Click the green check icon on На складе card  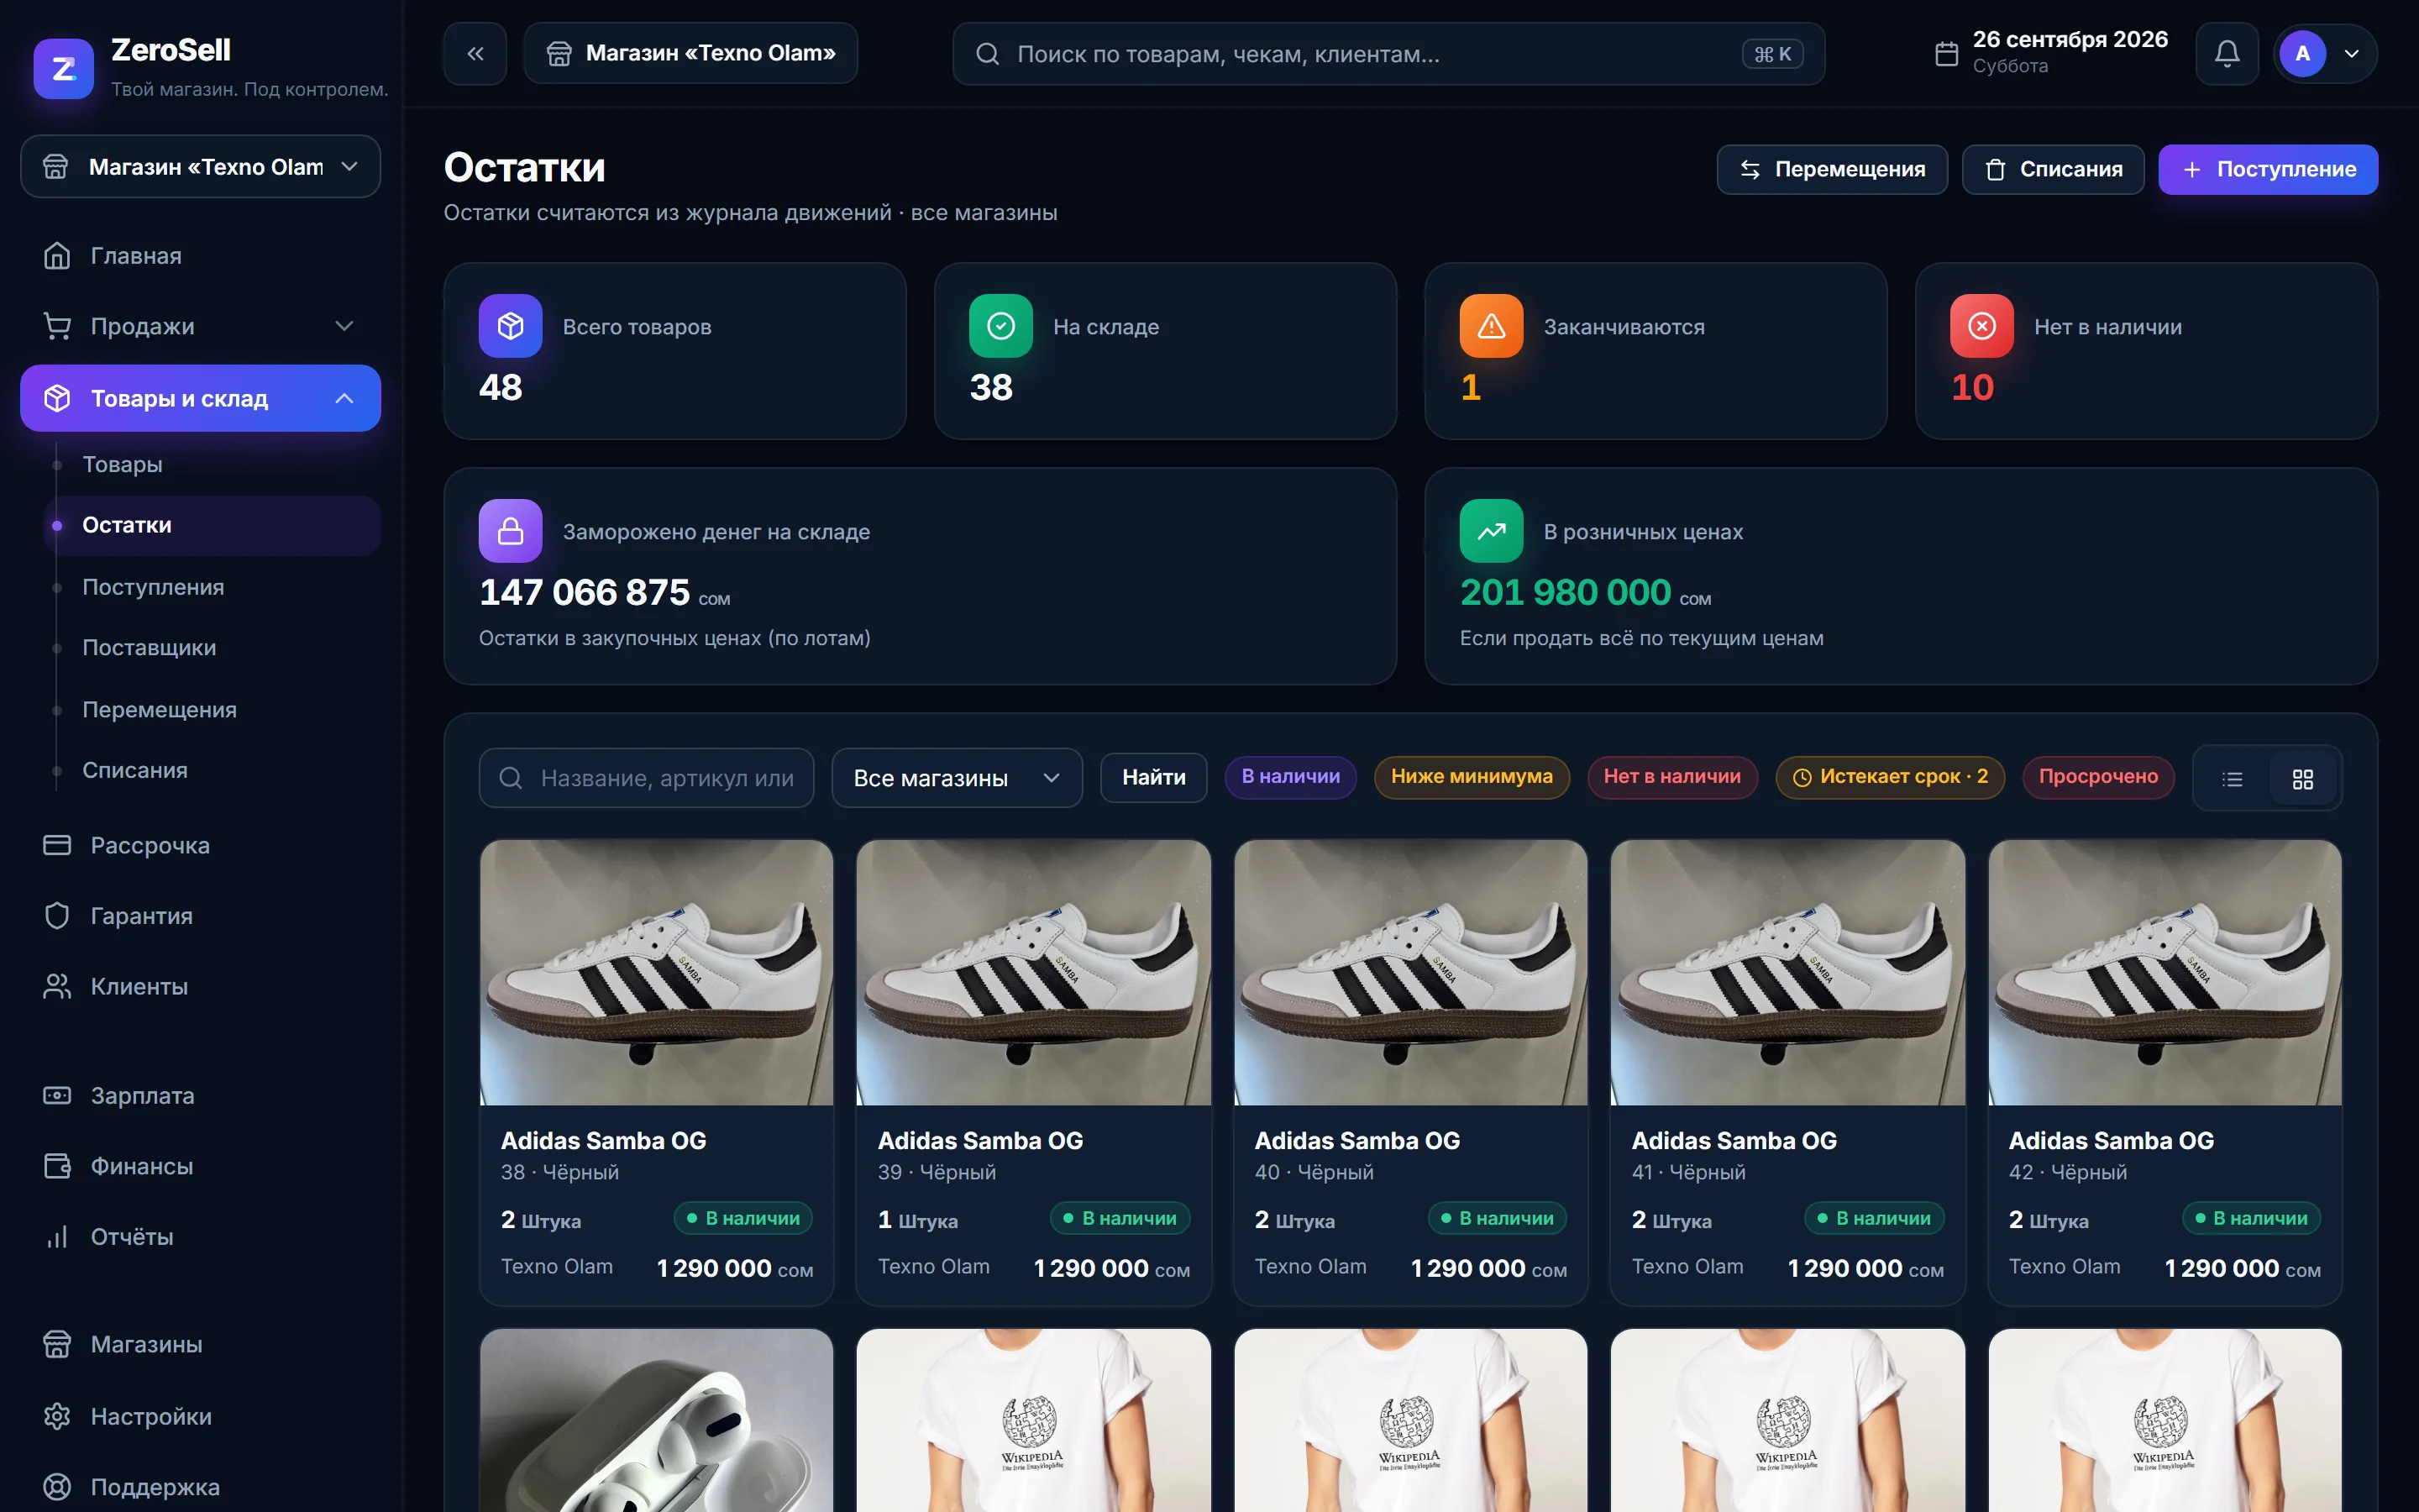click(1000, 326)
